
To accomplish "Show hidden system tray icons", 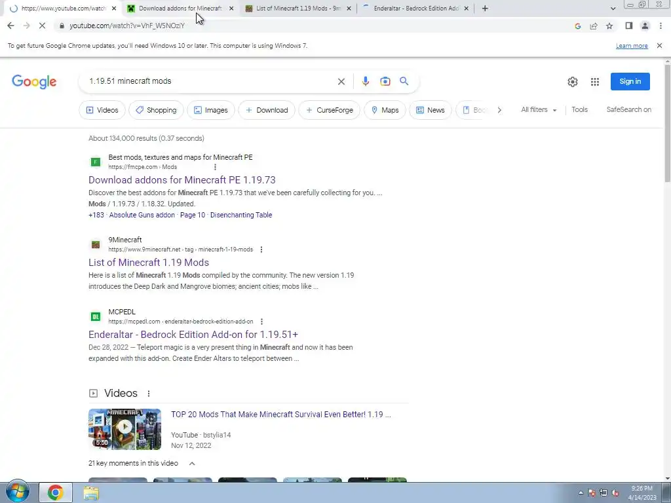I will pyautogui.click(x=581, y=493).
